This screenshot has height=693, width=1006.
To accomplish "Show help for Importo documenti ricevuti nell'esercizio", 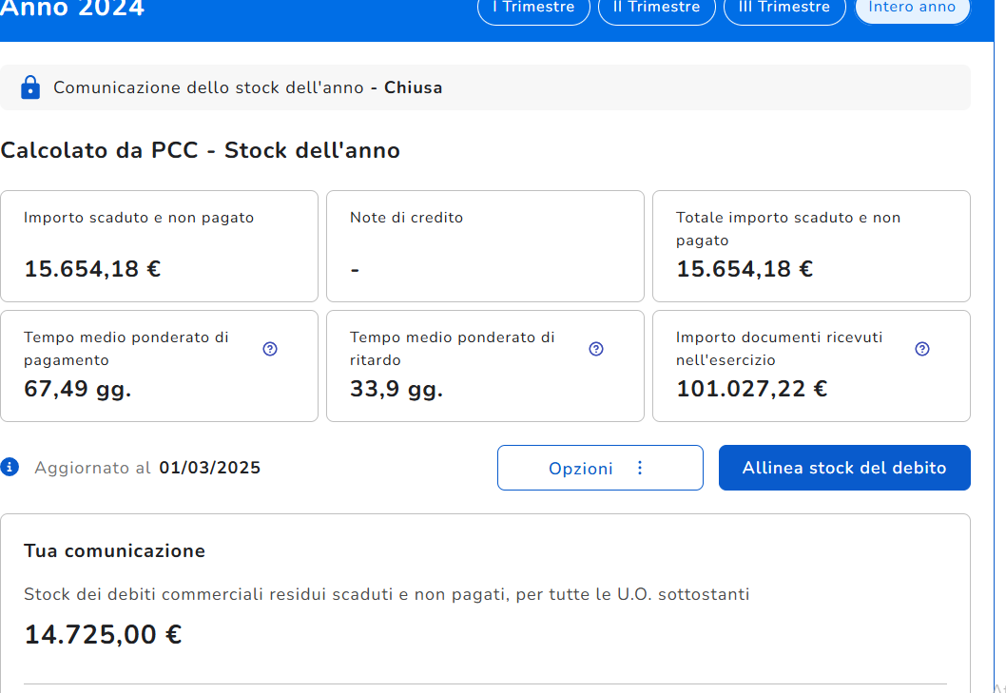I will 921,349.
